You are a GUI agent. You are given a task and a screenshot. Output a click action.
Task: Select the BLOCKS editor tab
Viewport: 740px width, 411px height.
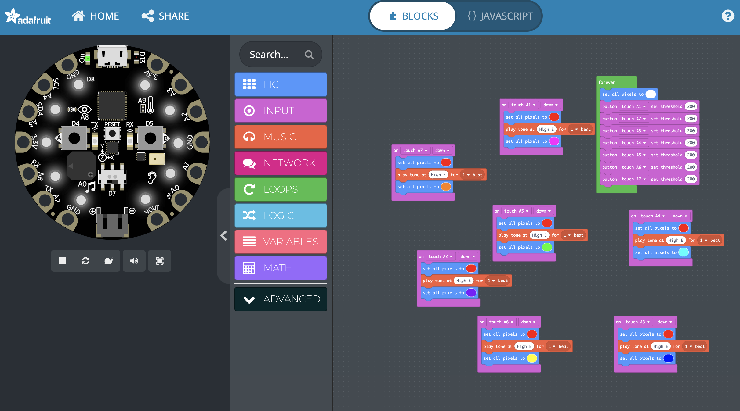[x=413, y=16]
